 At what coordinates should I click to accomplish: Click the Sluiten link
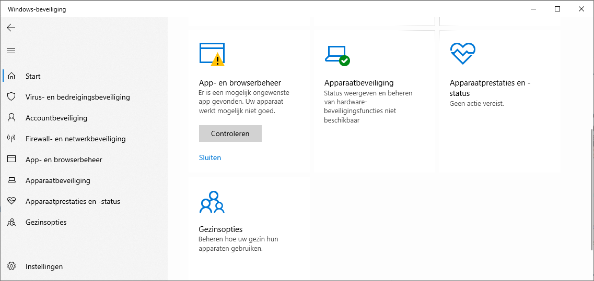[210, 157]
